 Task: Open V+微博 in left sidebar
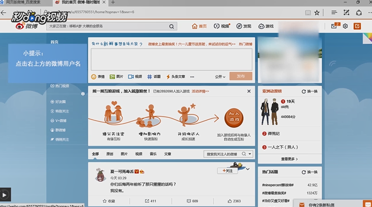(58, 121)
